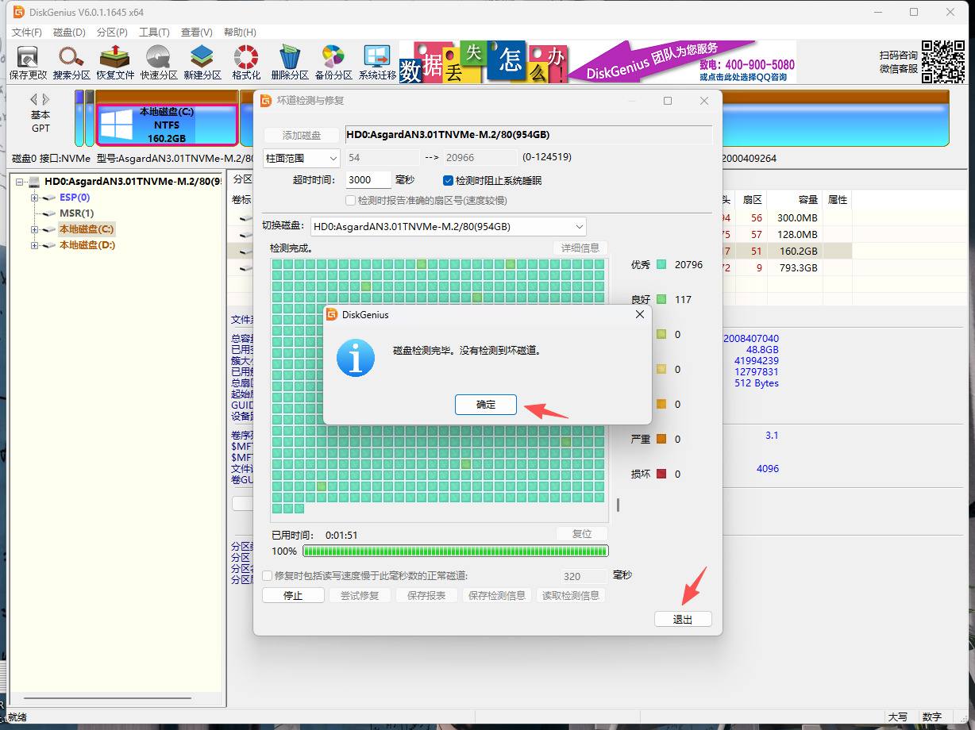Select ESP(0) partition in the tree
Screen dimensions: 975x730
75,198
